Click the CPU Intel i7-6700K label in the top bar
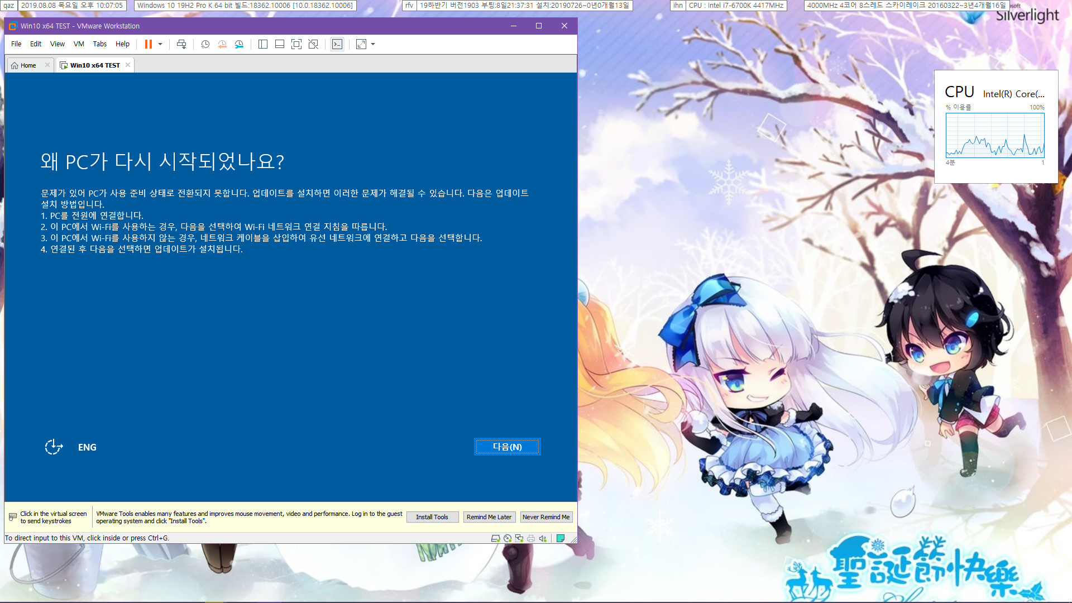Image resolution: width=1072 pixels, height=603 pixels. pos(736,6)
